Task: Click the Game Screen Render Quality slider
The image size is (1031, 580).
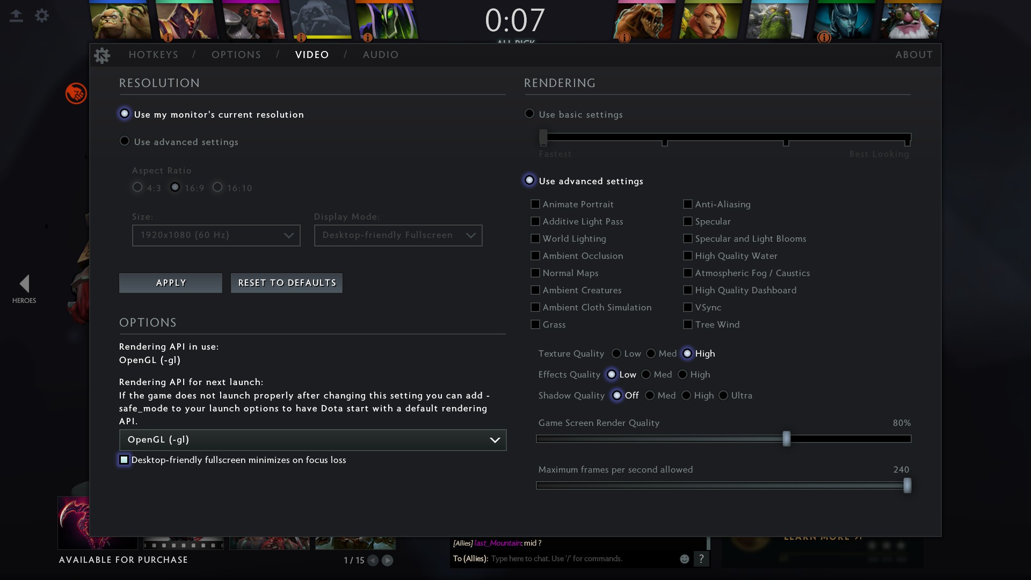Action: (x=786, y=439)
